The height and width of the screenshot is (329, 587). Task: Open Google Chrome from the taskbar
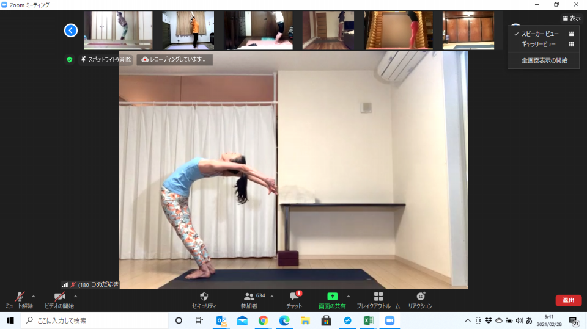tap(263, 320)
